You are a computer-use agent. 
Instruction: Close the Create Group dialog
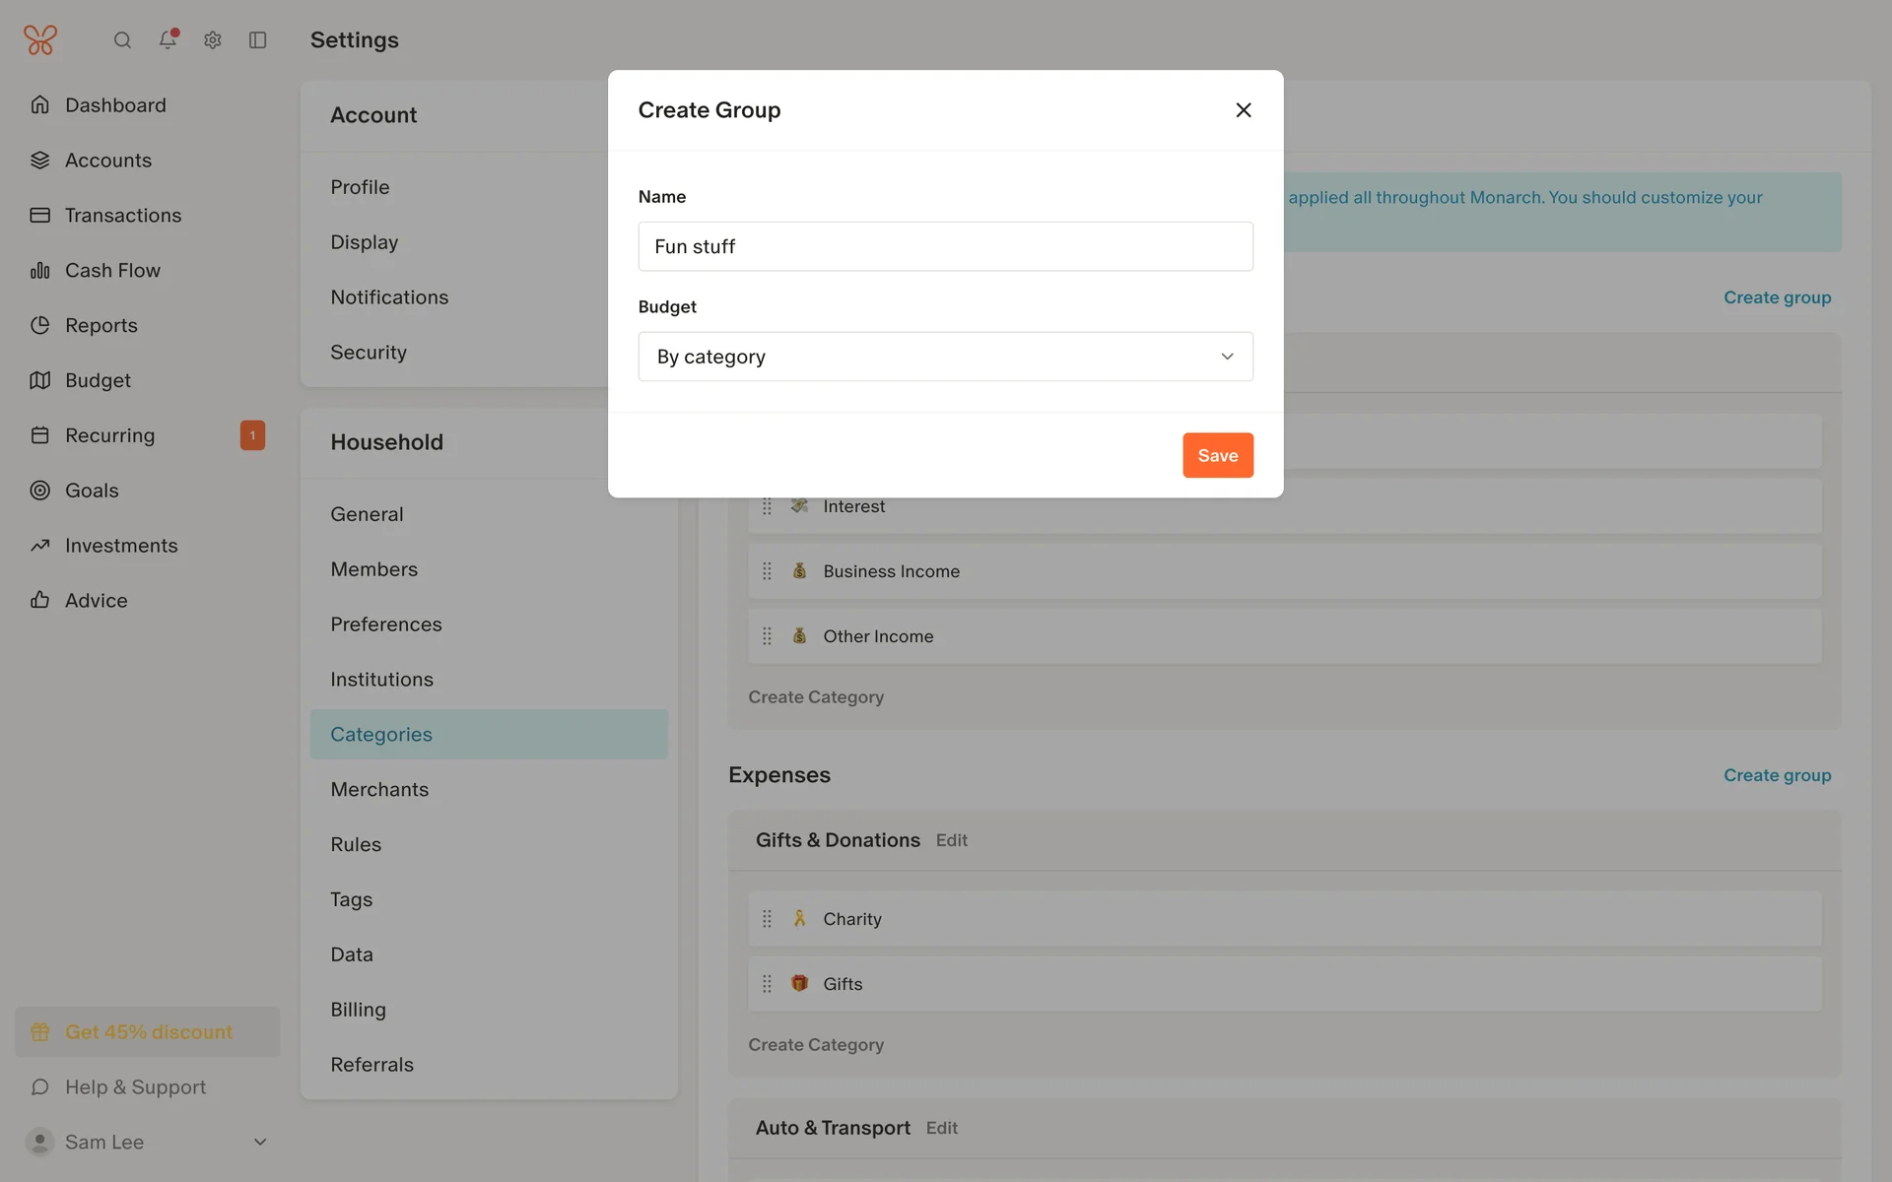pyautogui.click(x=1244, y=110)
